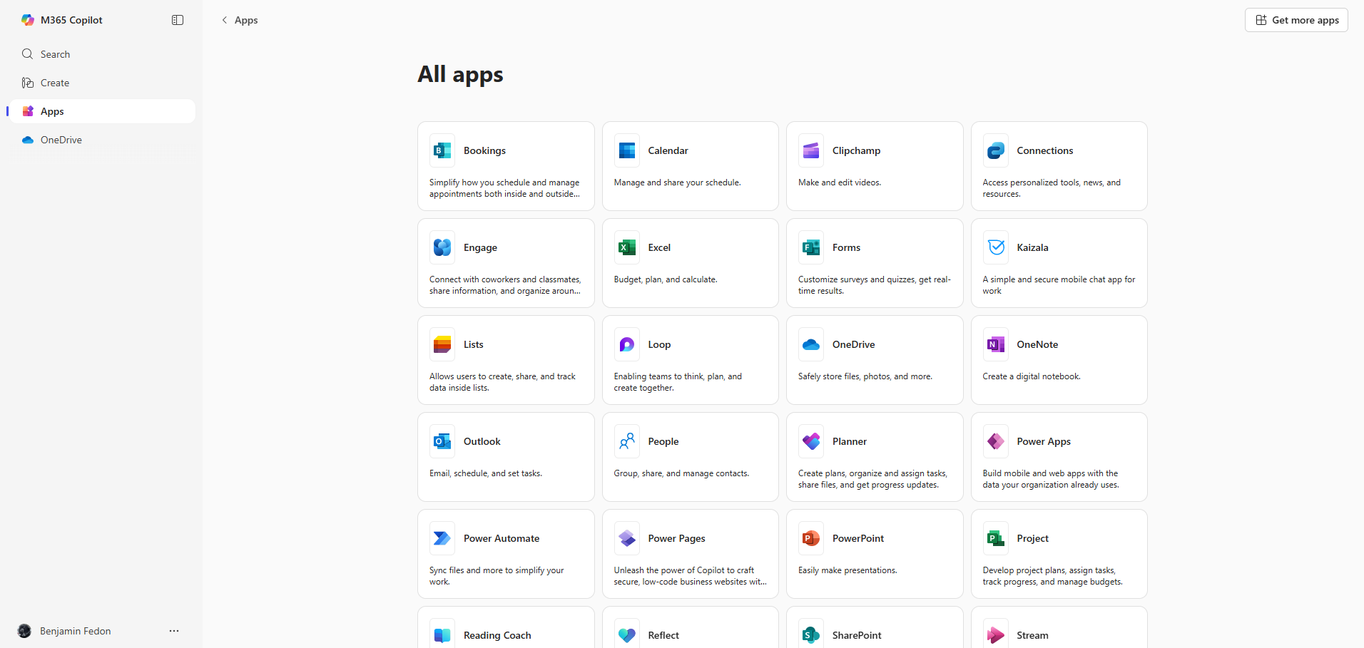Click the Excel app name
Screen dimensions: 1364x648
659,247
